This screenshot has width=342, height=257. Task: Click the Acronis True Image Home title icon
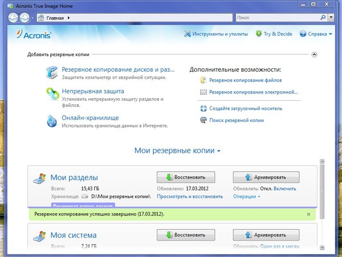11,6
